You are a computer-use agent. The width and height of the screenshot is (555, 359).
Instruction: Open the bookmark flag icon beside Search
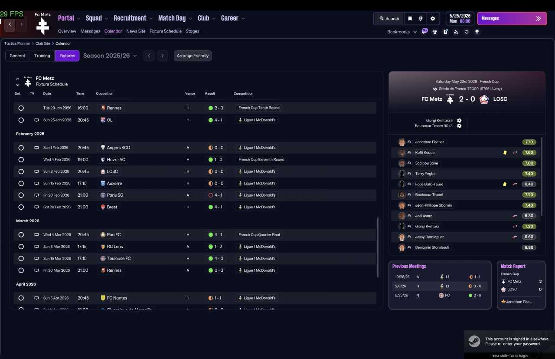point(410,19)
